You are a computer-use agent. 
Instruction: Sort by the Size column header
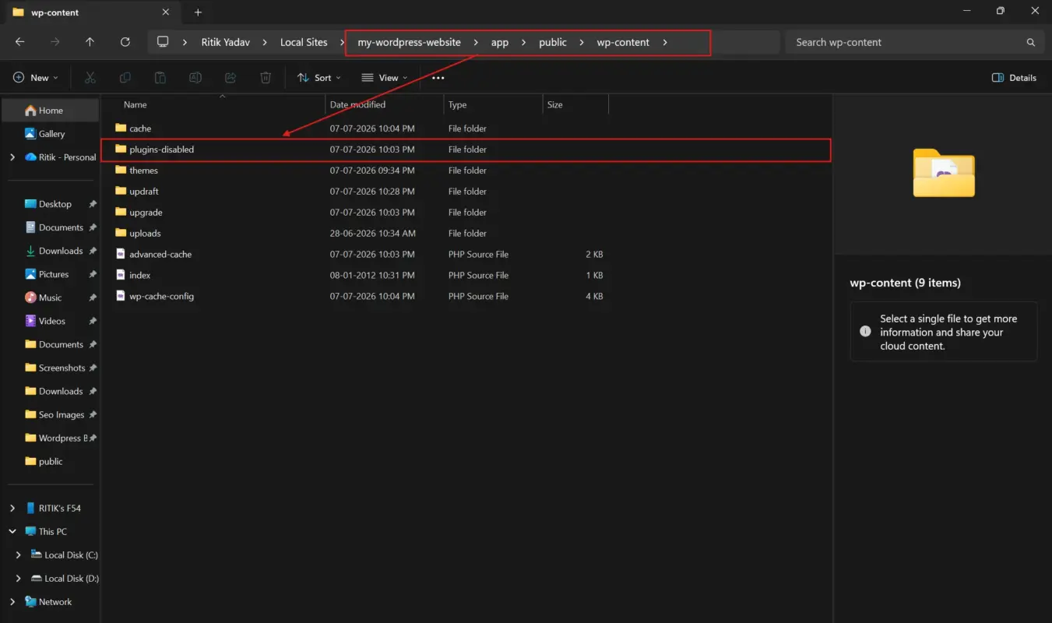554,104
